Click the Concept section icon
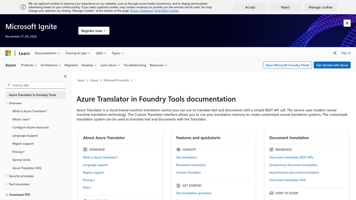This screenshot has height=200, width=356. point(178,149)
